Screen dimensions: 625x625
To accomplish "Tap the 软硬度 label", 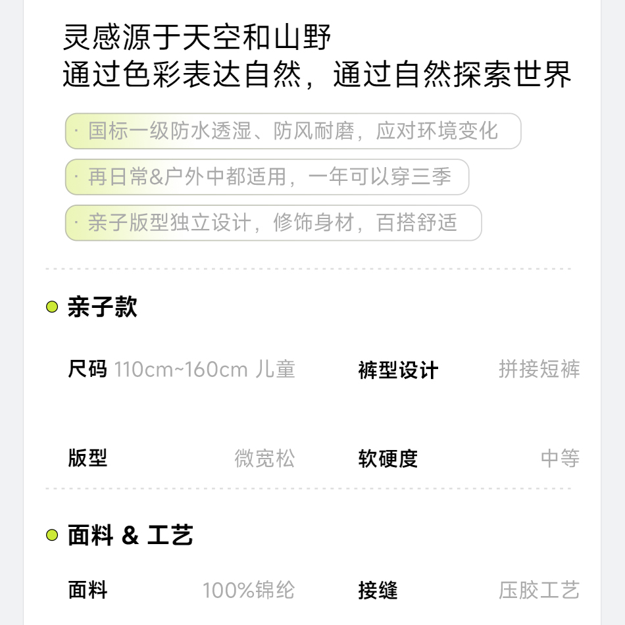I will [x=388, y=458].
